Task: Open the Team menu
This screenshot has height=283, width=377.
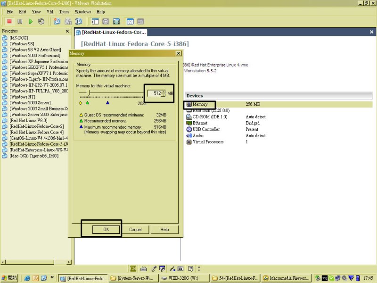Action: pos(64,12)
